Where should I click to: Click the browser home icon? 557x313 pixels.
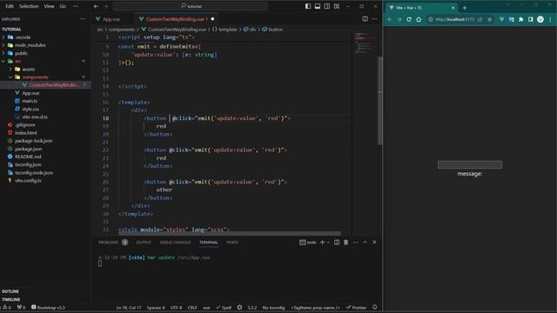pos(419,19)
